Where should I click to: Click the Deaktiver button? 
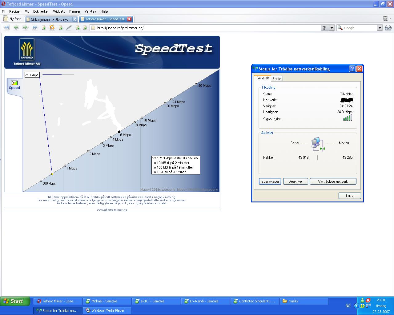click(x=295, y=181)
